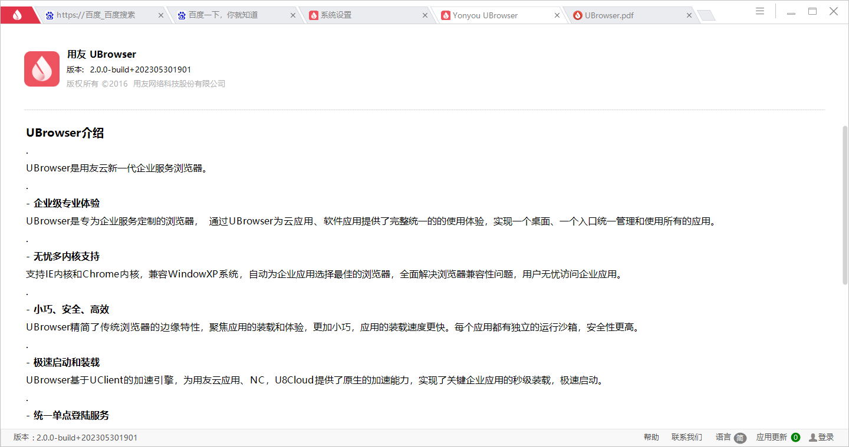849x447 pixels.
Task: Open 帮助 in the status bar
Action: pos(651,438)
